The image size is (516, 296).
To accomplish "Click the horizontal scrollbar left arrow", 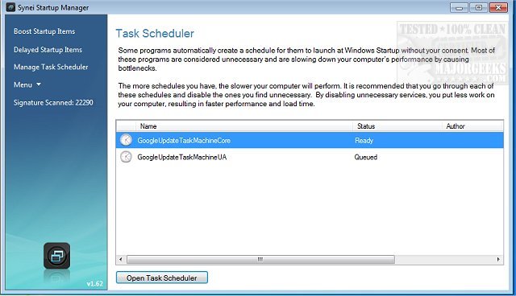I will point(121,260).
